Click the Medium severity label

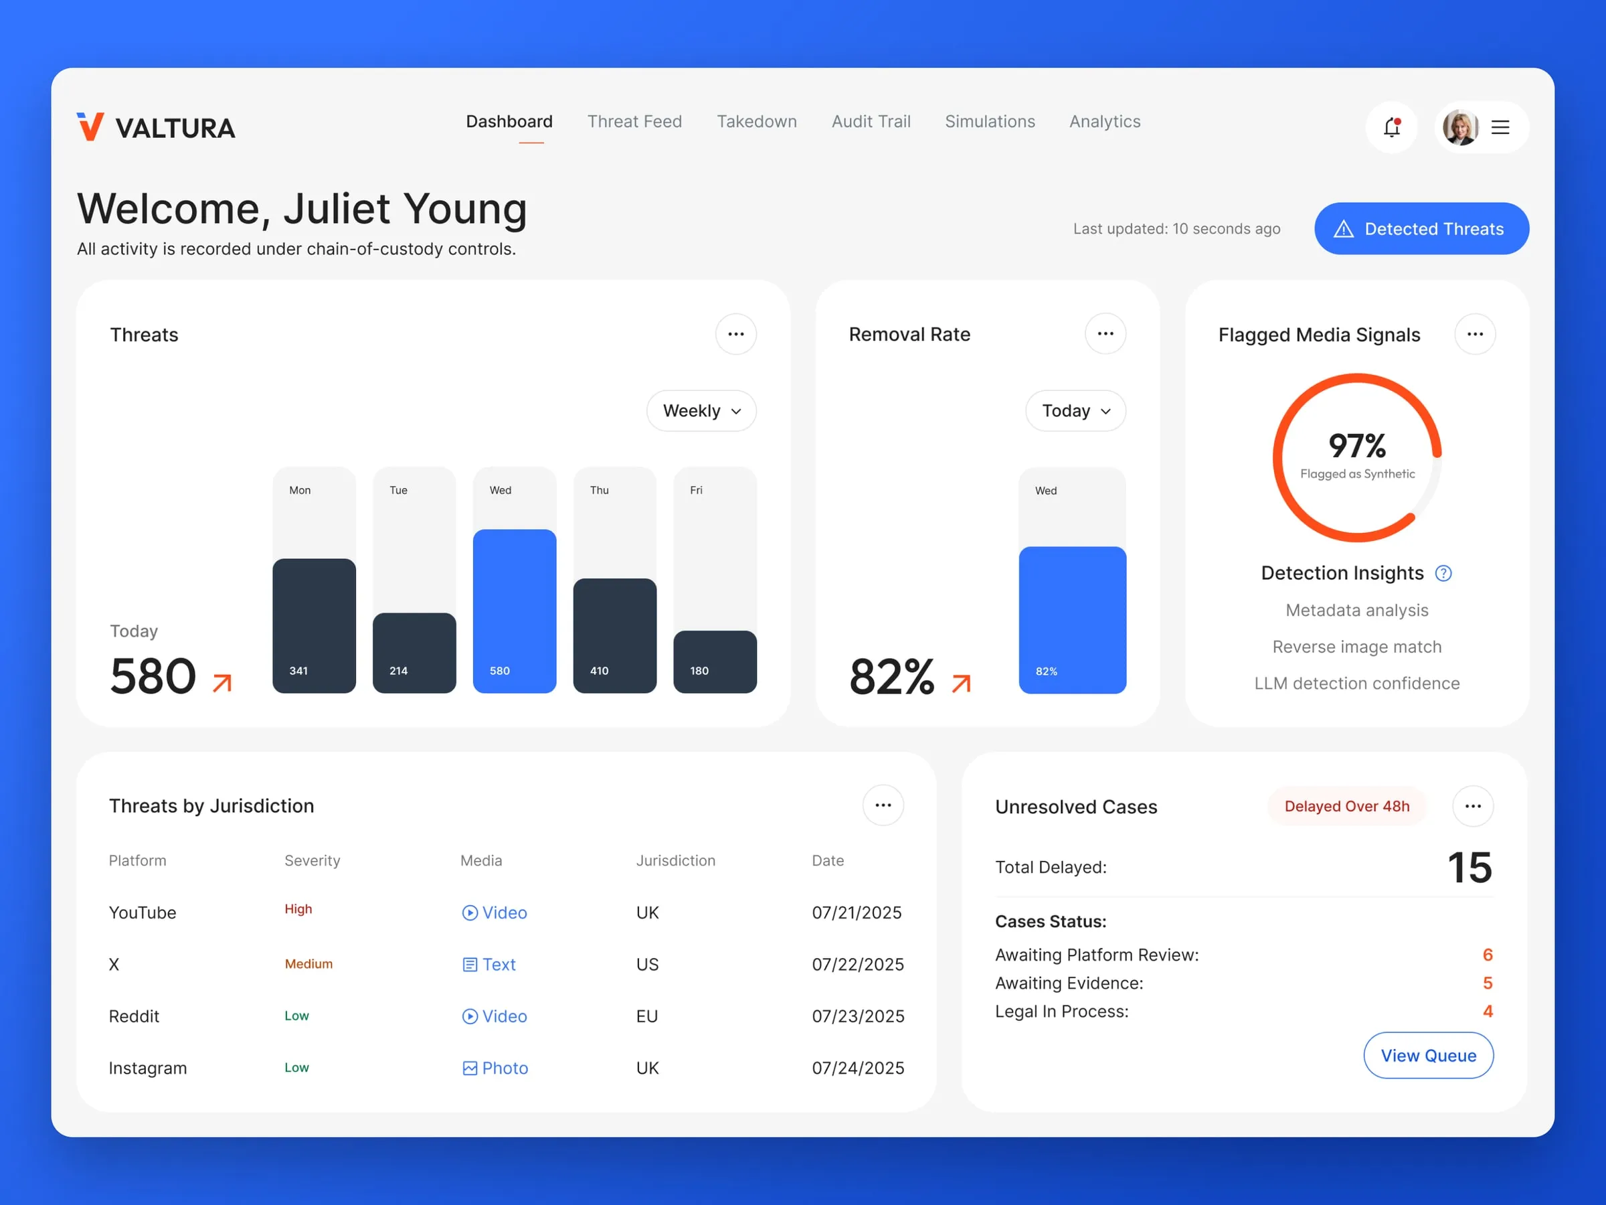(308, 963)
